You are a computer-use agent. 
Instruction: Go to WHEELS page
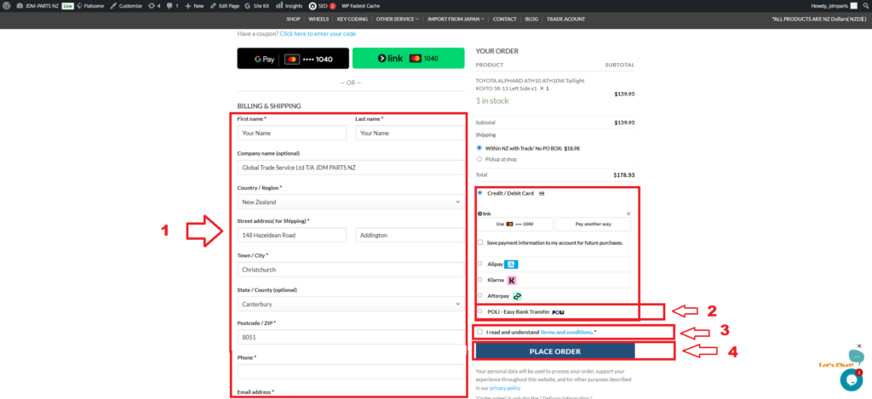point(318,19)
